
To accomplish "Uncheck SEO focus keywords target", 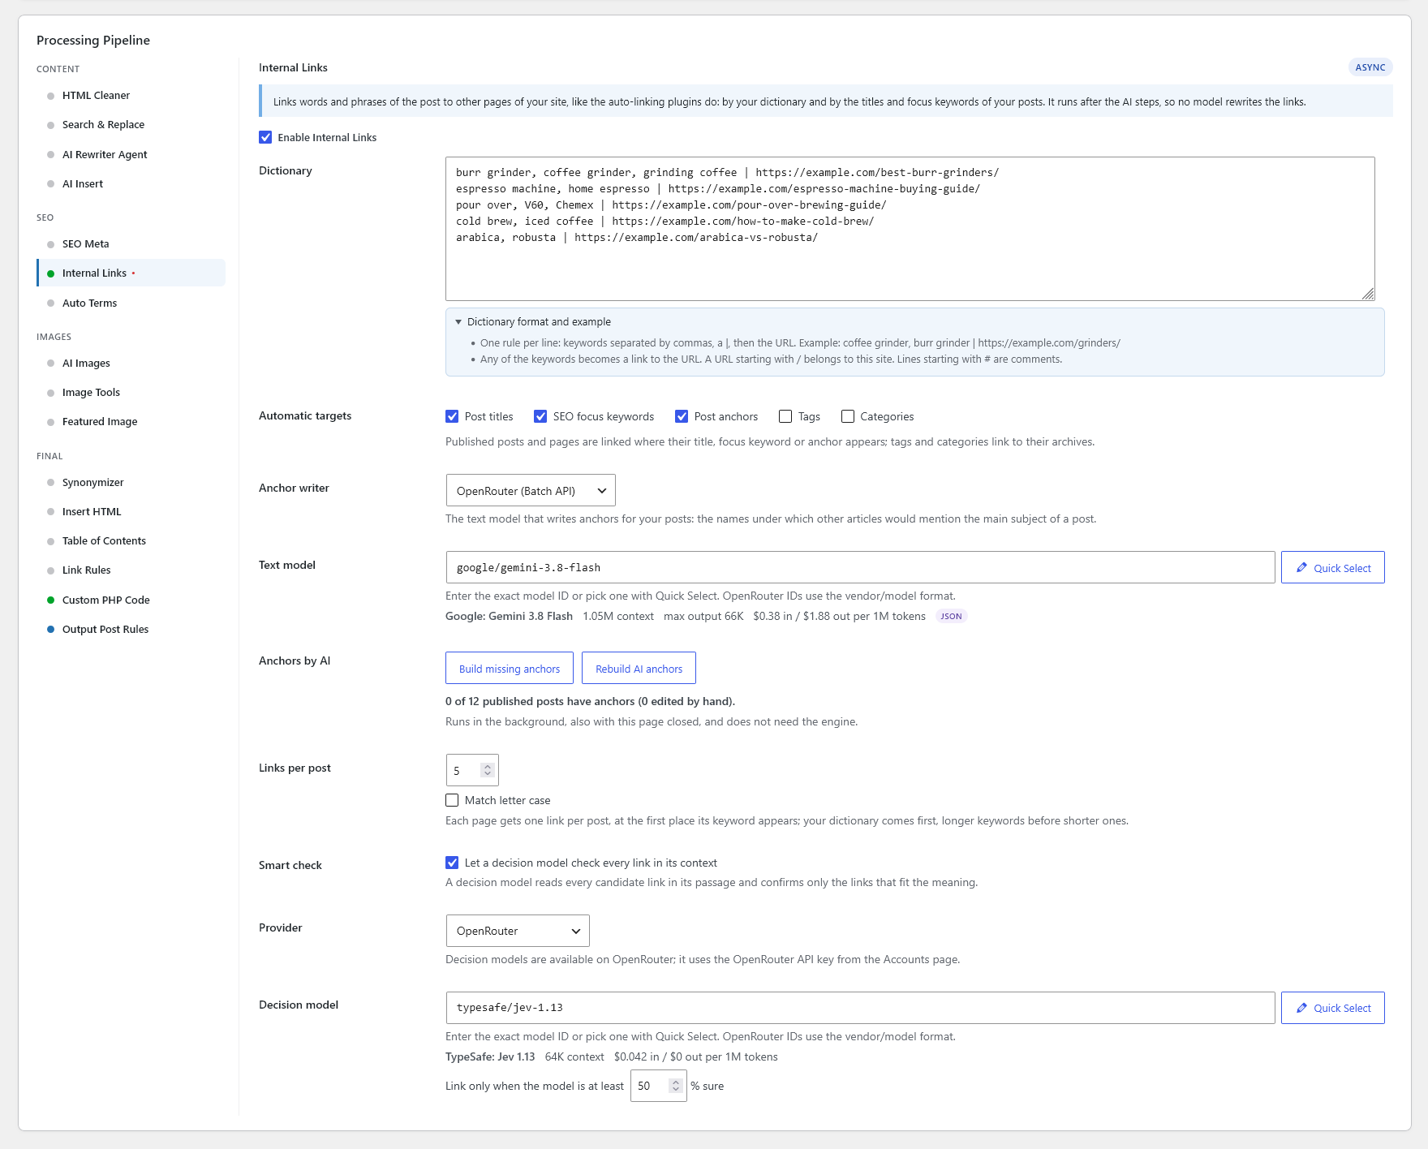I will [x=540, y=416].
